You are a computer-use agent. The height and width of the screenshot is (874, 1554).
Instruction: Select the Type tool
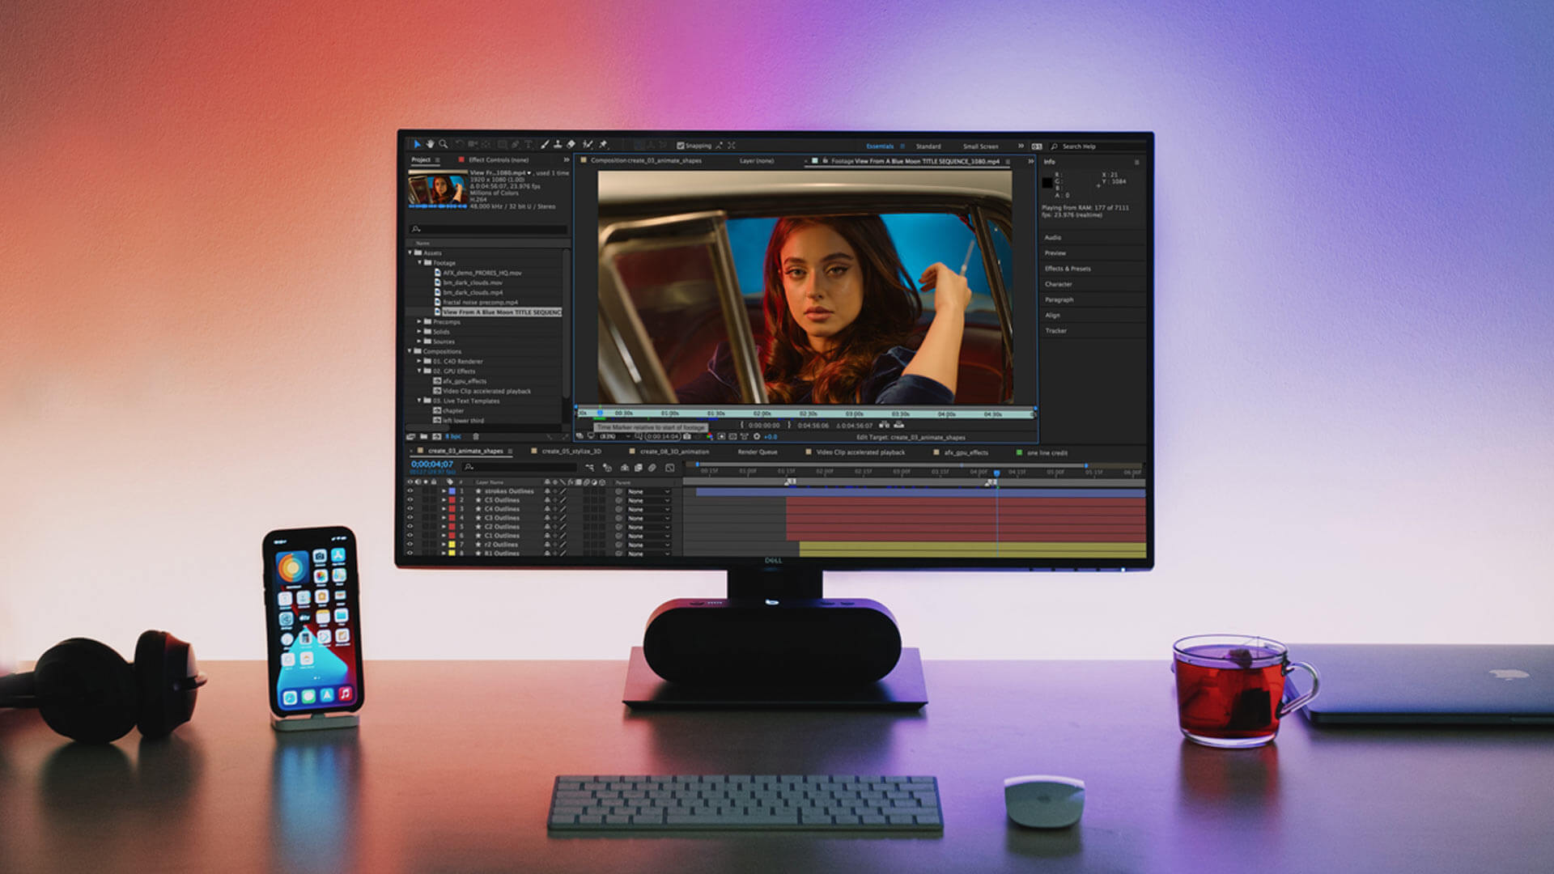tap(529, 144)
